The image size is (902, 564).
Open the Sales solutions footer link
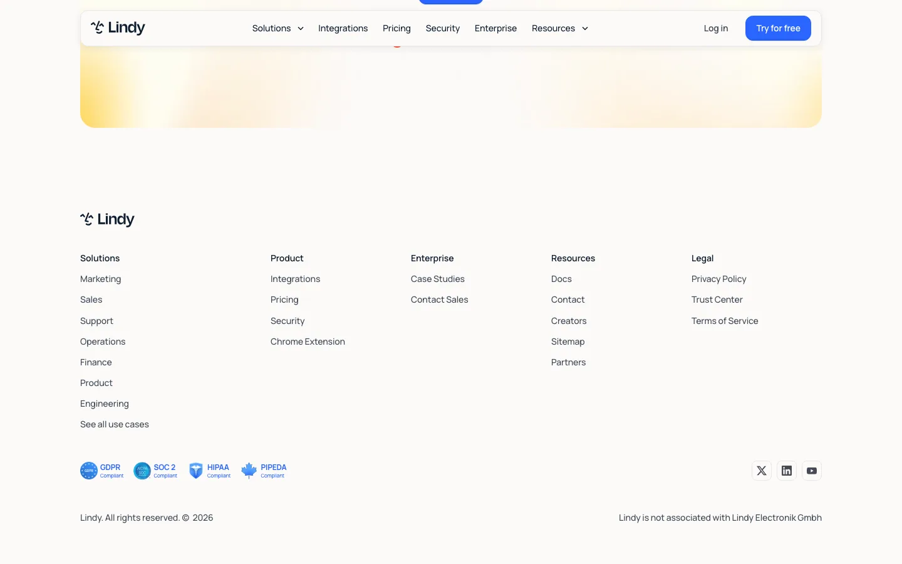[x=91, y=300]
